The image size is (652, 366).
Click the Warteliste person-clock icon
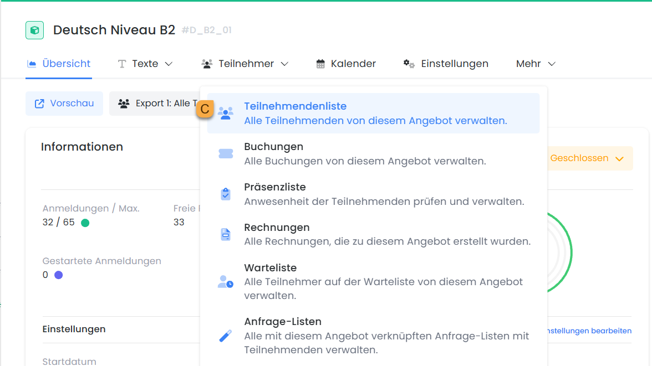tap(225, 282)
